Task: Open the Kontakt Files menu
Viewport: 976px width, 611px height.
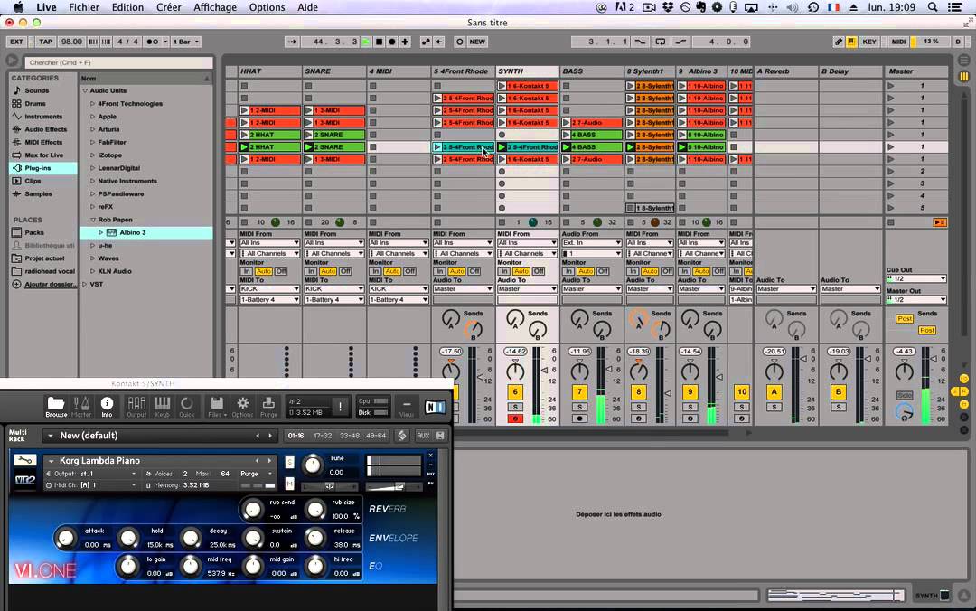Action: (x=216, y=407)
